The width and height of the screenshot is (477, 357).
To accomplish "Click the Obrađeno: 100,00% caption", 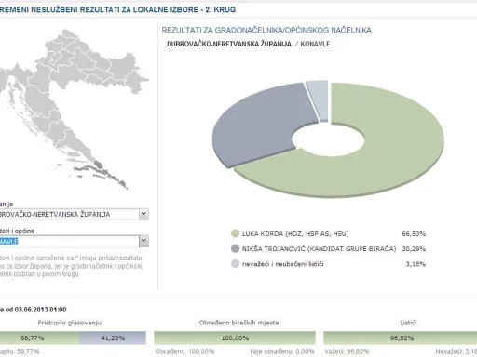I will (x=184, y=351).
